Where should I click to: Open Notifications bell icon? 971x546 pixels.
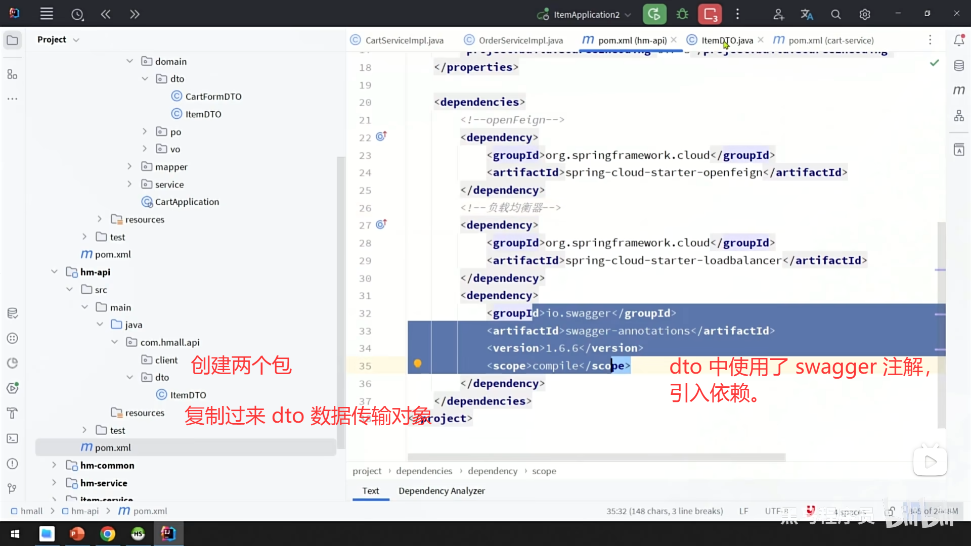tap(959, 40)
